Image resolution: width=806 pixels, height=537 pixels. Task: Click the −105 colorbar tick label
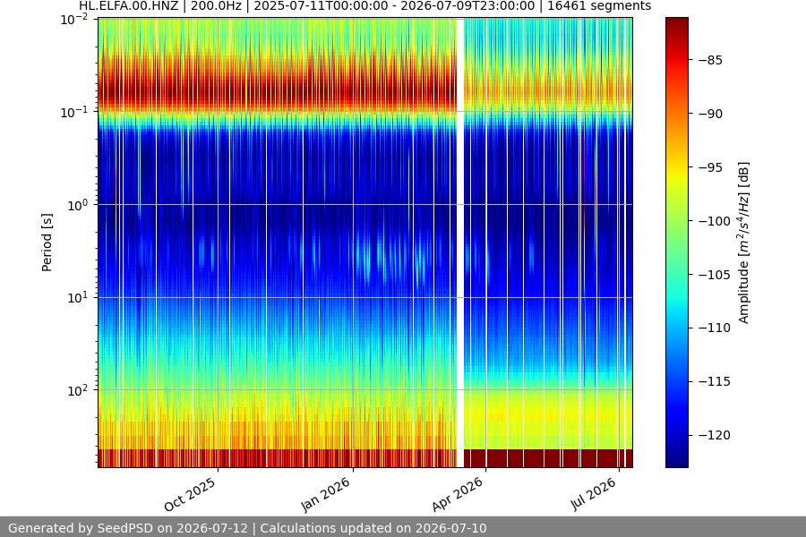(715, 275)
